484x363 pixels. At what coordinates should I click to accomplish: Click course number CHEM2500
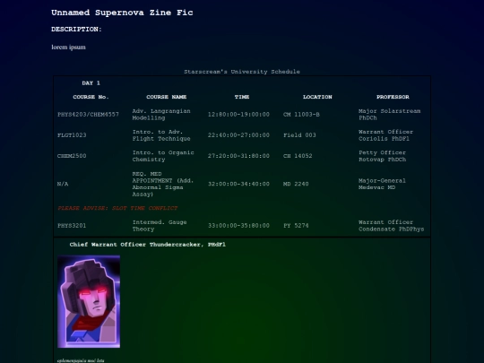click(72, 156)
